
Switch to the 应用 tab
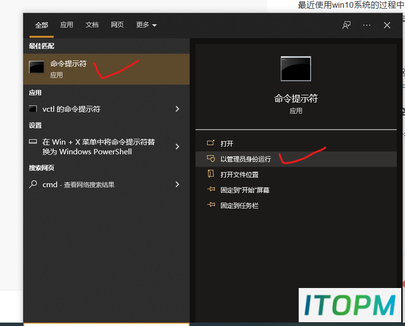pos(66,25)
